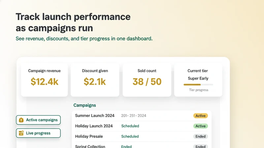The image size is (264, 148).
Task: Click the Track launch performance headline
Action: click(x=73, y=22)
